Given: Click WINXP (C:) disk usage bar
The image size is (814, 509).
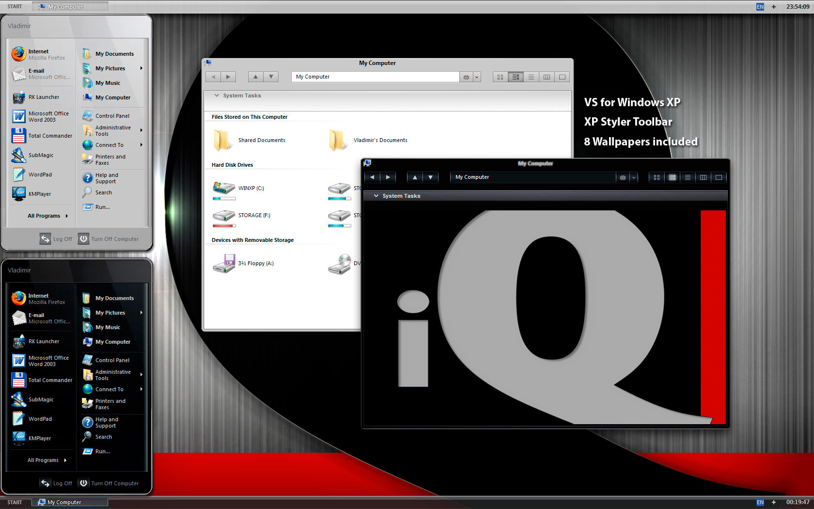Looking at the screenshot, I should pos(224,198).
